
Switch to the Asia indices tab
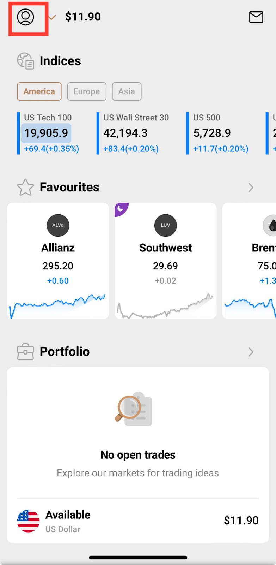pyautogui.click(x=127, y=91)
